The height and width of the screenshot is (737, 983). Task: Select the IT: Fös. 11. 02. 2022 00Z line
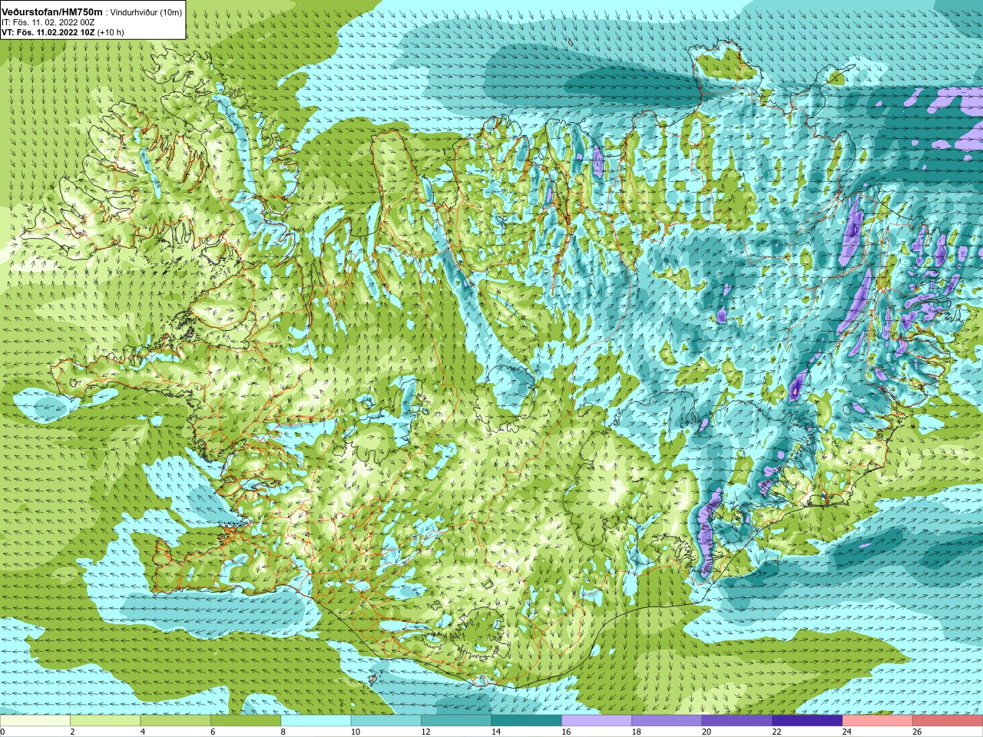pos(48,22)
